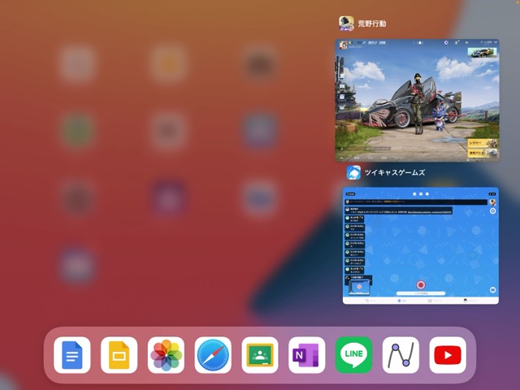Image resolution: width=520 pixels, height=390 pixels.
Task: Tap the yellow レジャー button in the game card
Action: click(x=483, y=143)
